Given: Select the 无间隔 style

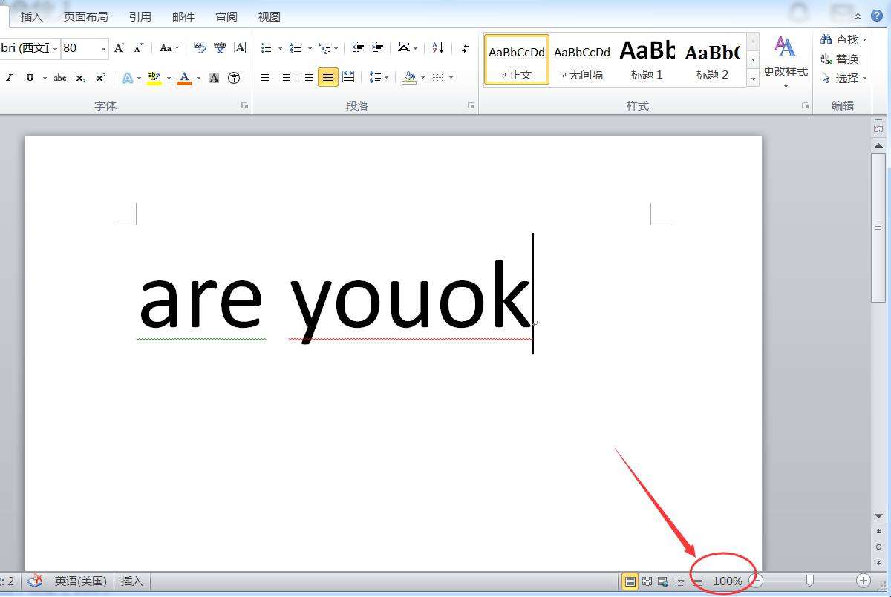Looking at the screenshot, I should (582, 59).
